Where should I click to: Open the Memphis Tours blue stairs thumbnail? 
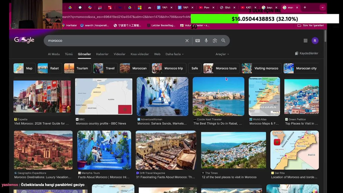click(104, 150)
